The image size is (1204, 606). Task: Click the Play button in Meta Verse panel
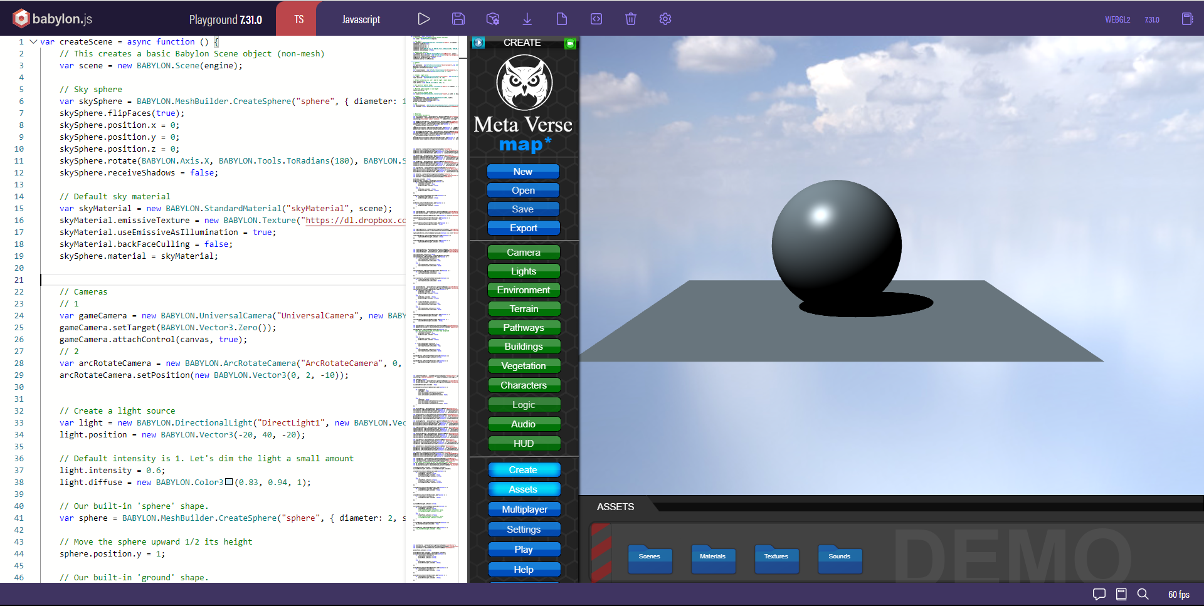(524, 550)
